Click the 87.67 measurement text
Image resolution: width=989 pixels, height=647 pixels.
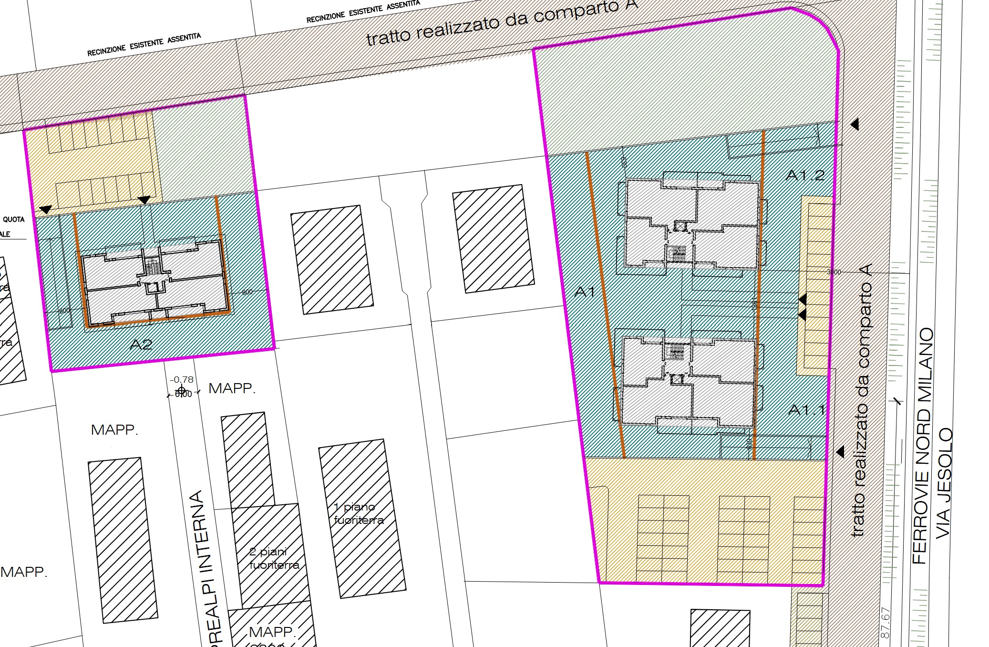tap(885, 622)
